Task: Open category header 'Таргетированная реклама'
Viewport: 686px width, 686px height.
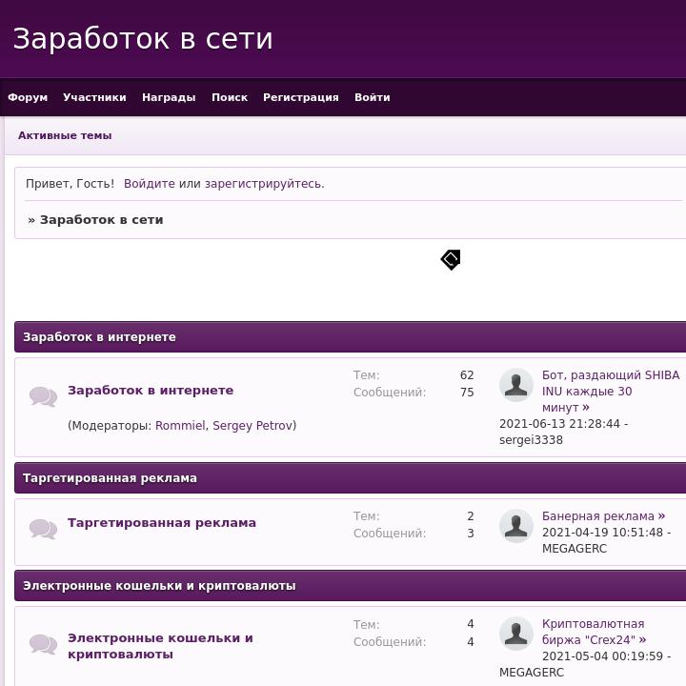Action: coord(110,477)
